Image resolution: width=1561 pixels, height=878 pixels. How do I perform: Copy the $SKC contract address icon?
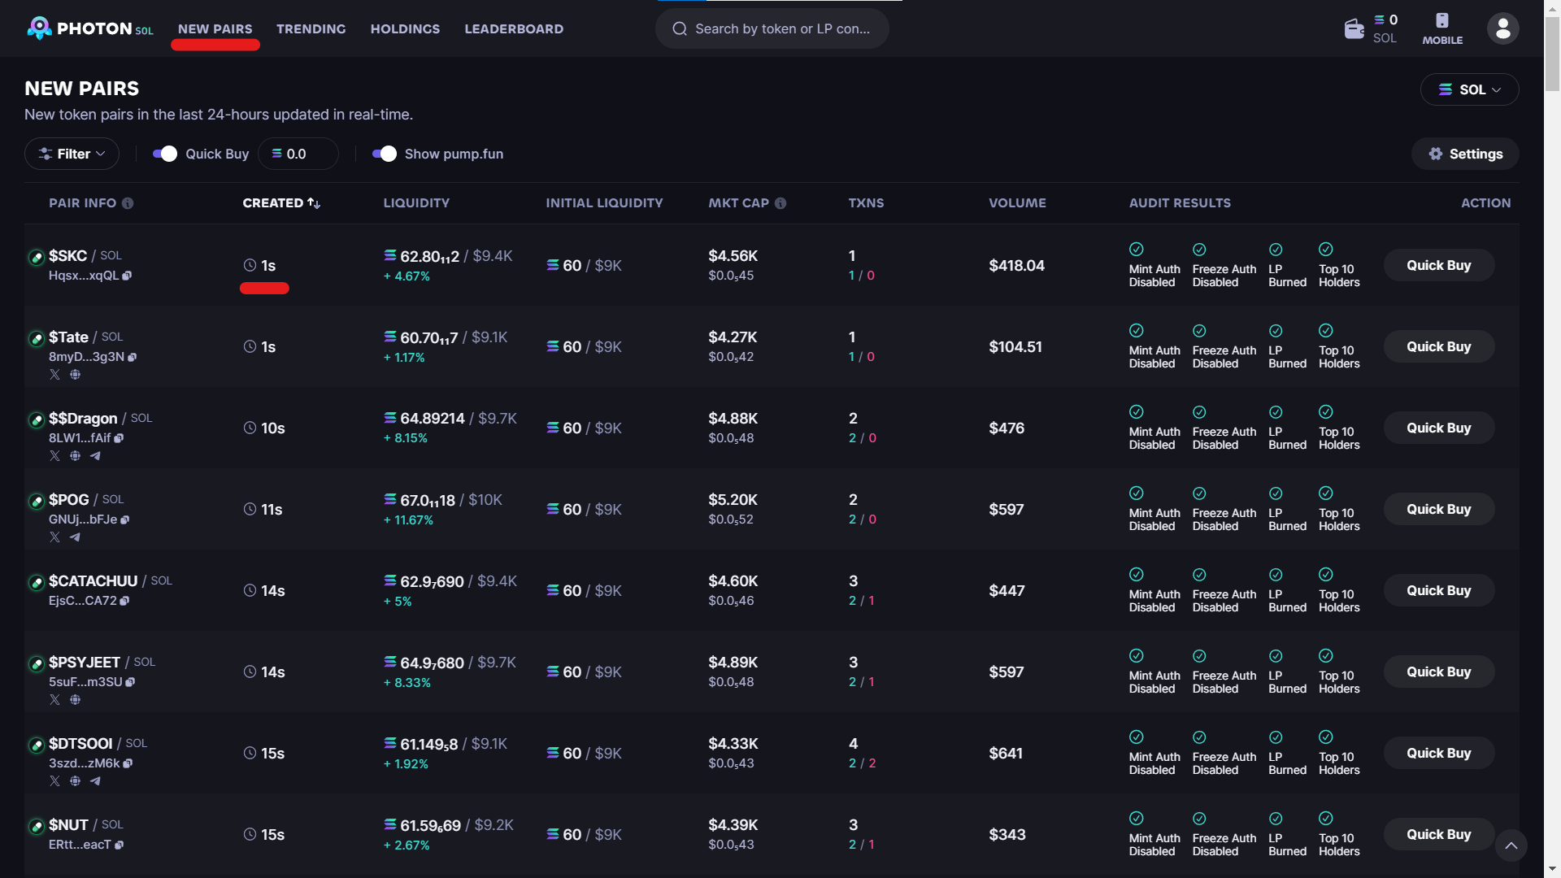[x=127, y=276]
